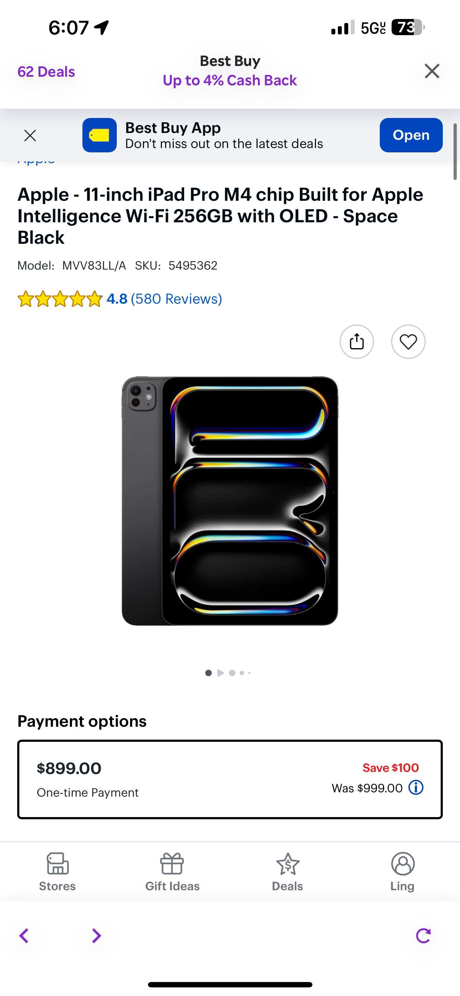Jump to the video slide carousel indicator
Screen dimensions: 460x996
coord(221,673)
